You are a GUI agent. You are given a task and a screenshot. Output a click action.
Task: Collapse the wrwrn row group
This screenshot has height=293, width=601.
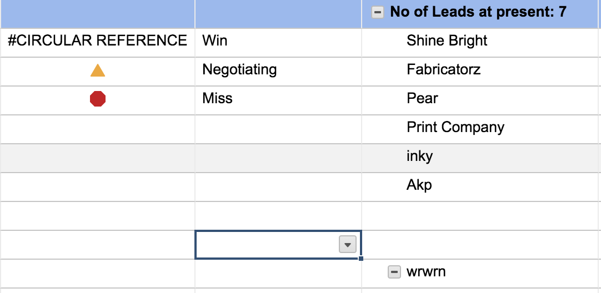(x=394, y=272)
